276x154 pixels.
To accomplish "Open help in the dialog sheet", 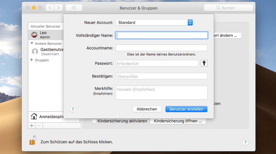I will (x=73, y=109).
